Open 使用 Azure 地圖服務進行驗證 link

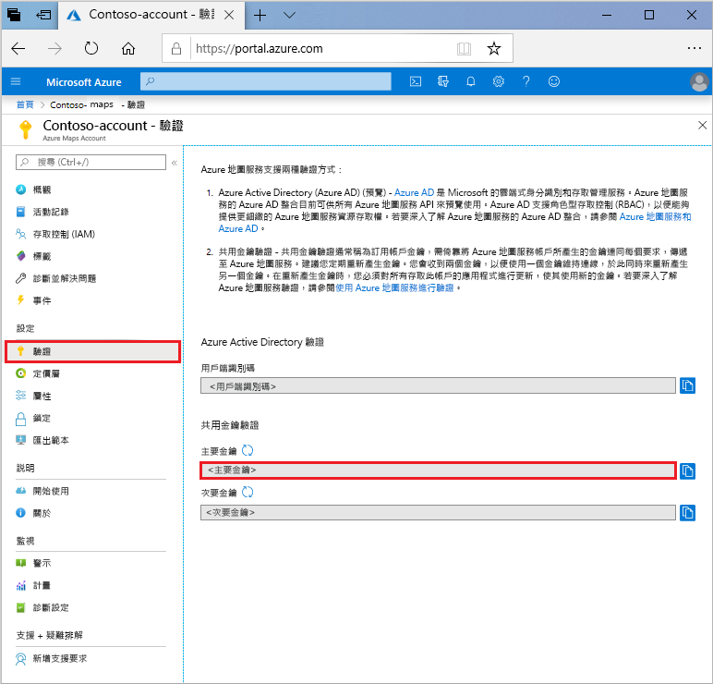(394, 287)
